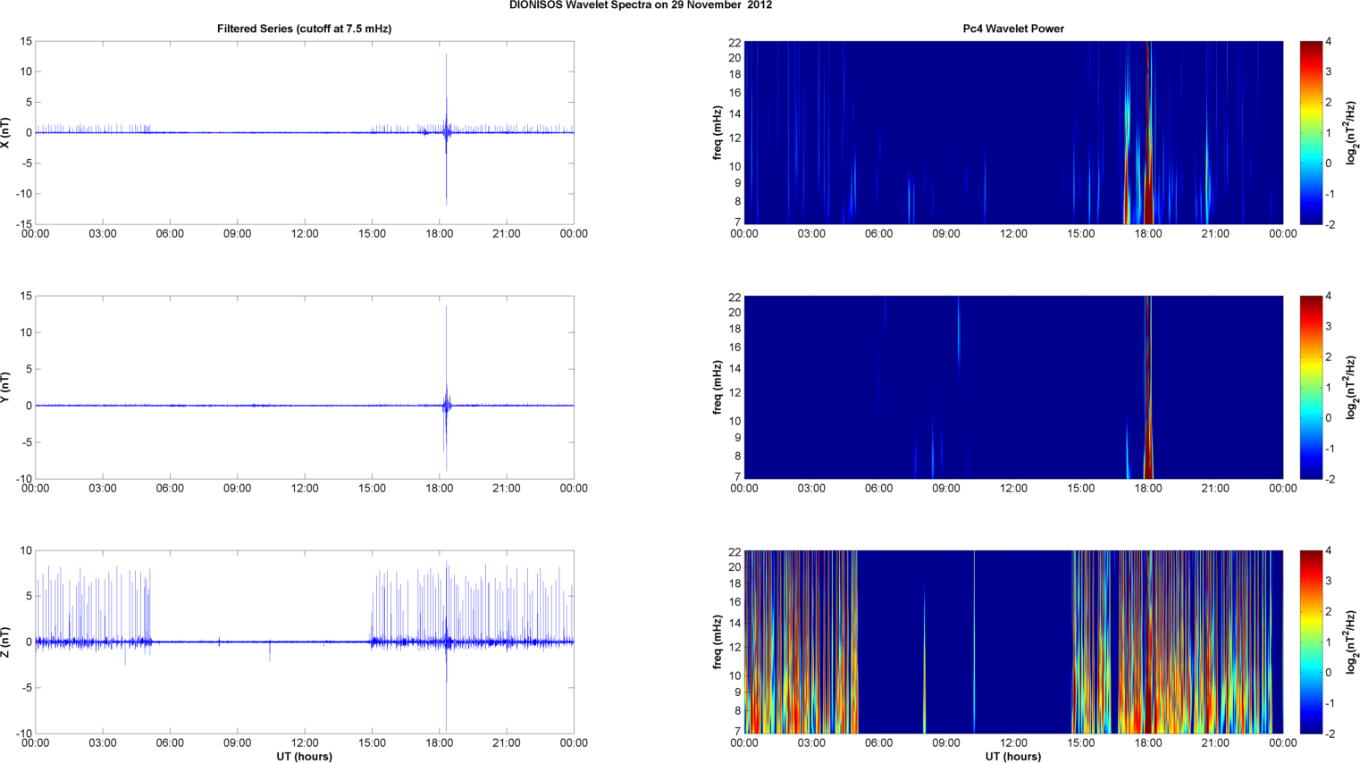The image size is (1360, 763).
Task: Click the flat midday section of Z series
Action: click(304, 641)
